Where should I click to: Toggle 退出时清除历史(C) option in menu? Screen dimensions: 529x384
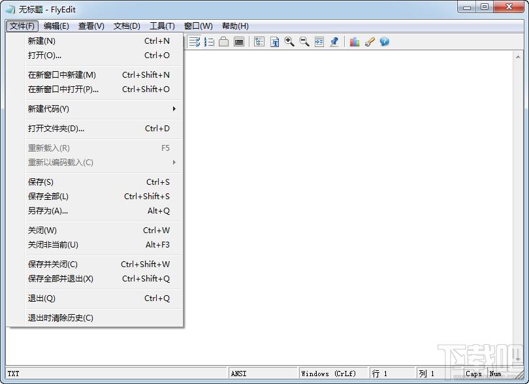tap(61, 318)
